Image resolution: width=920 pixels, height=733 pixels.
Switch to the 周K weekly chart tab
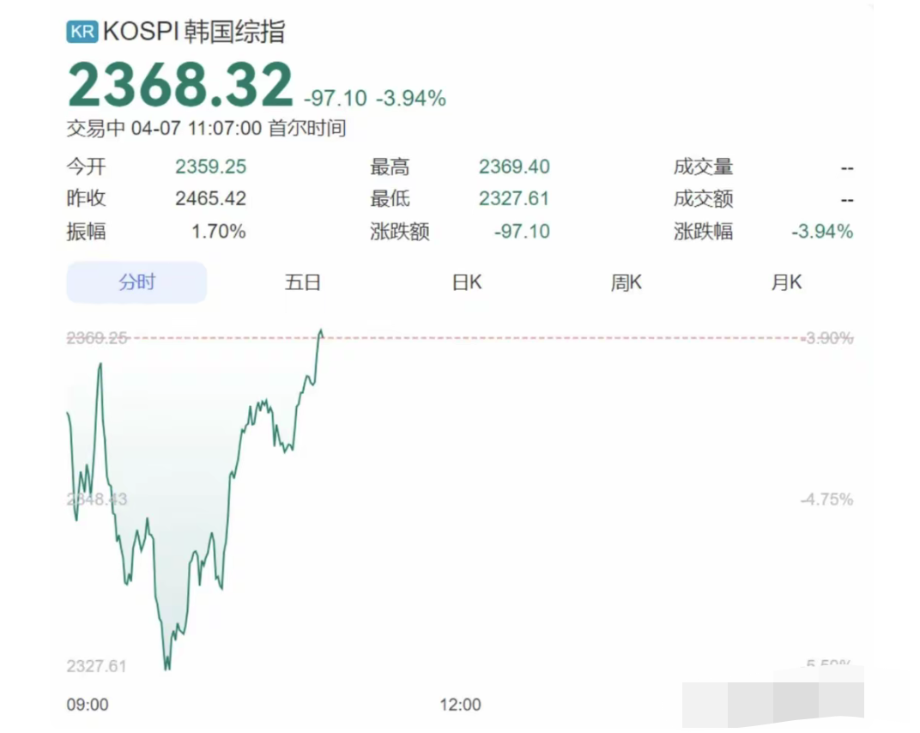pyautogui.click(x=626, y=282)
